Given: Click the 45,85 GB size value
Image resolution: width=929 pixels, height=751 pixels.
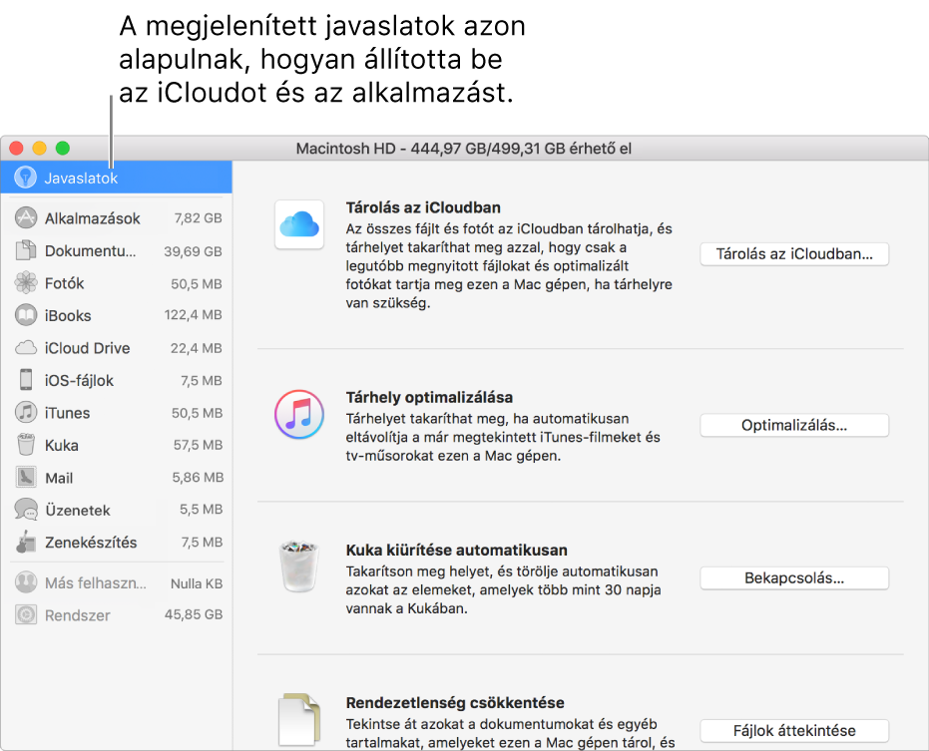Looking at the screenshot, I should pos(194,614).
